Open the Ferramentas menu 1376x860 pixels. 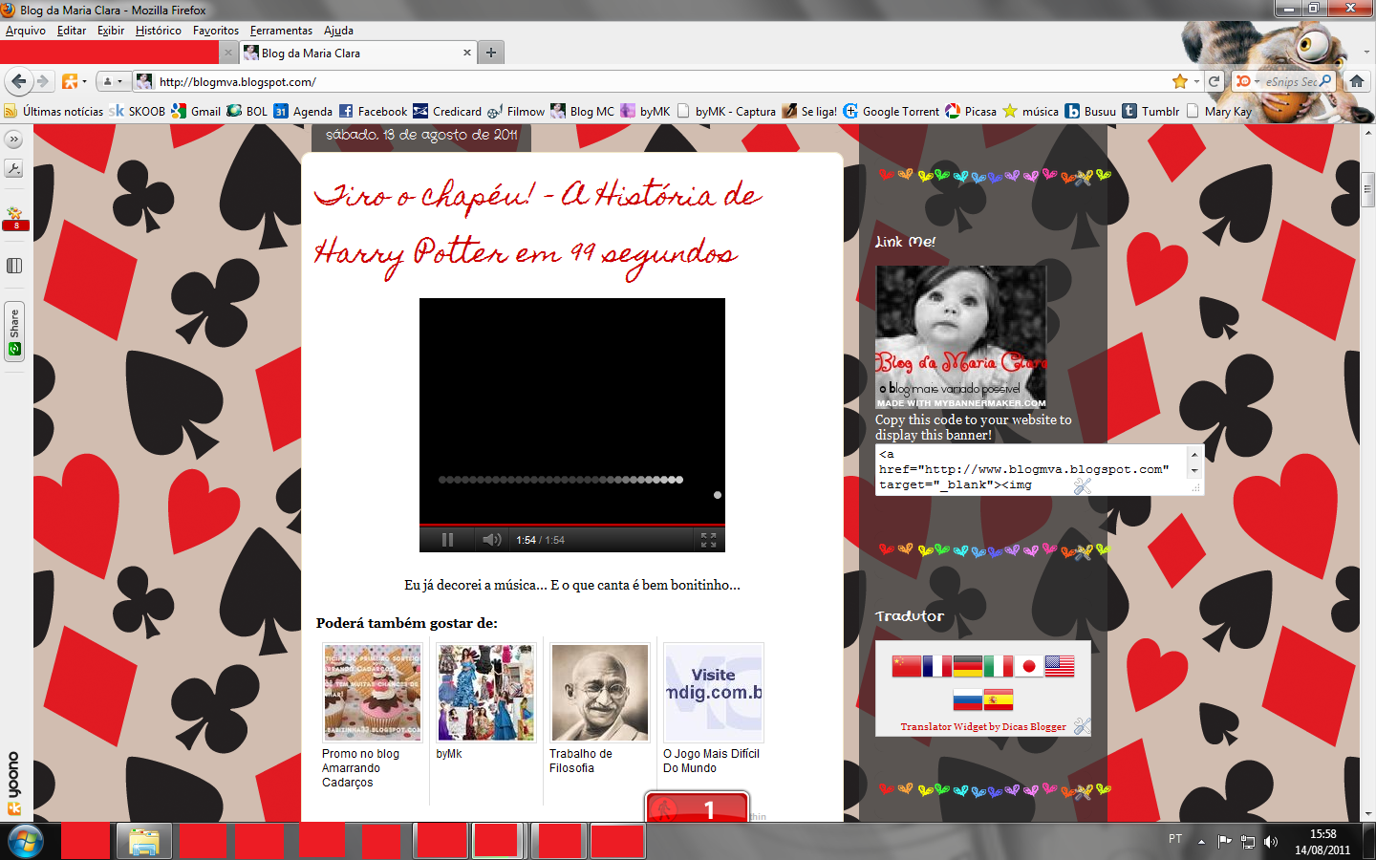(x=281, y=31)
